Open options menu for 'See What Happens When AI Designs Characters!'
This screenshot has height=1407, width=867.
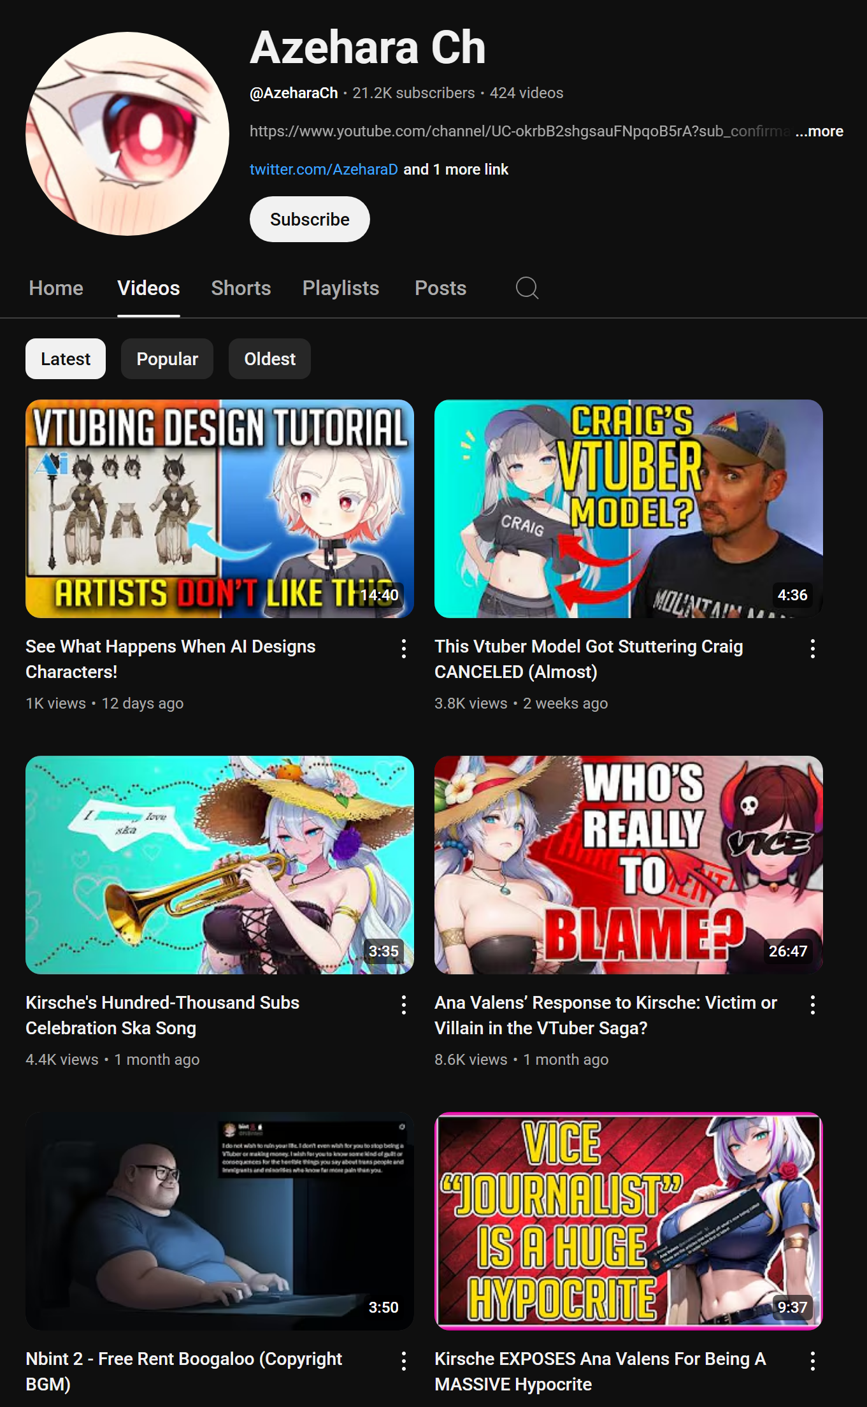pyautogui.click(x=404, y=649)
